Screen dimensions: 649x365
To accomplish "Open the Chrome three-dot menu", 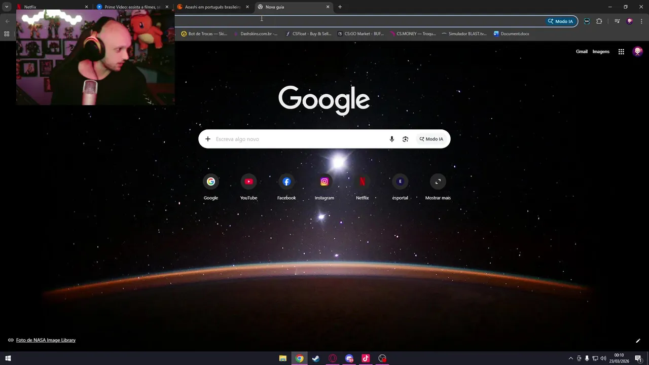I will tap(641, 21).
